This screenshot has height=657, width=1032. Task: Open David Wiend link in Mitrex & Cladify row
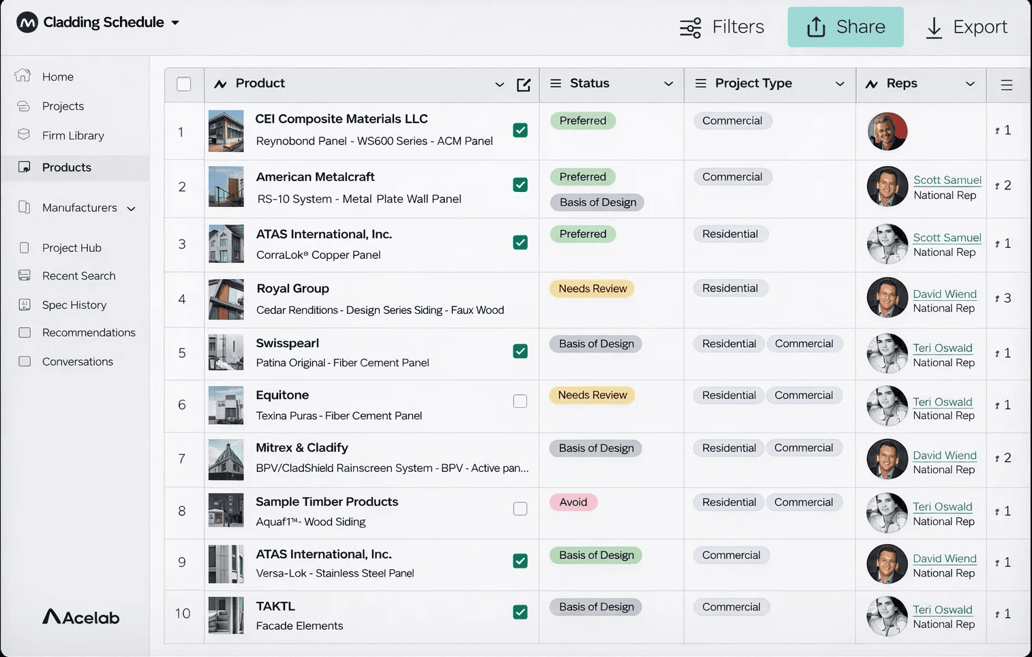tap(945, 455)
